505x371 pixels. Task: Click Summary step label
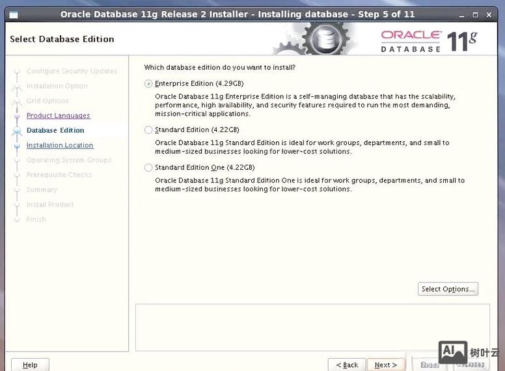pos(42,189)
